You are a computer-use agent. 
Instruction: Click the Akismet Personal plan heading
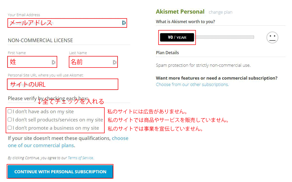tap(180, 12)
